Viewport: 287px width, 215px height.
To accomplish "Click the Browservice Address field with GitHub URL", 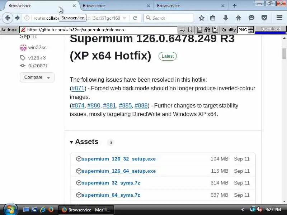I will click(x=98, y=30).
